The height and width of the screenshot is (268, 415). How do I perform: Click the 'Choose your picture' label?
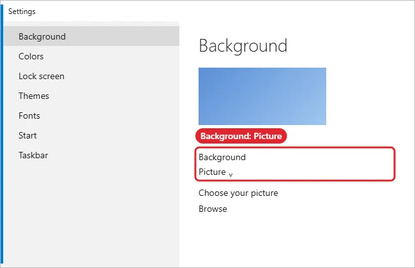238,193
